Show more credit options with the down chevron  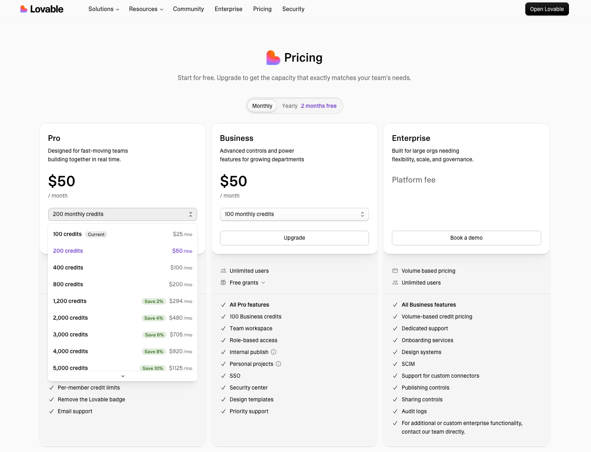coord(123,376)
